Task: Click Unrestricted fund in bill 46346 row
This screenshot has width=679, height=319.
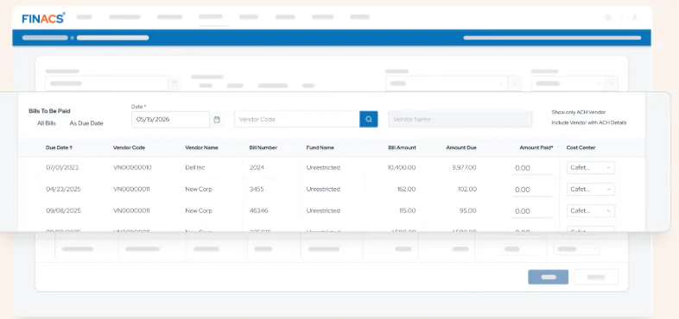Action: pos(323,211)
